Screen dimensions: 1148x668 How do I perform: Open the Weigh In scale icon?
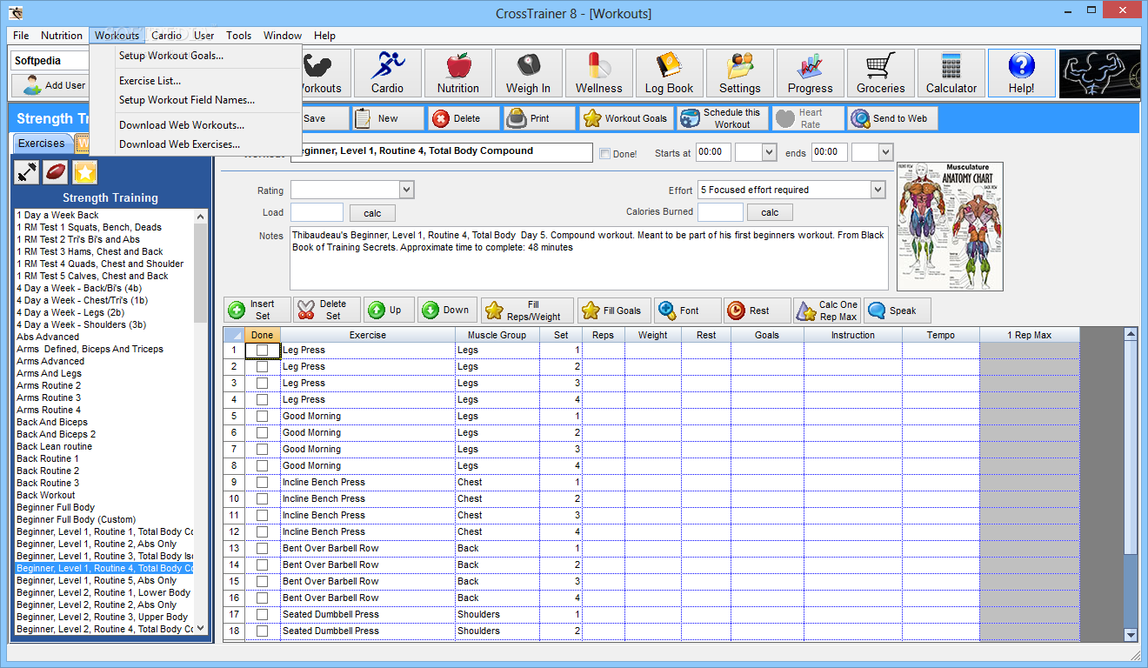[x=528, y=73]
